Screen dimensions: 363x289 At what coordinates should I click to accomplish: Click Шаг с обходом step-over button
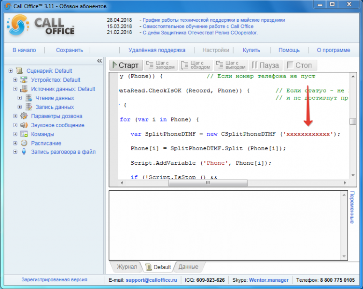196,65
